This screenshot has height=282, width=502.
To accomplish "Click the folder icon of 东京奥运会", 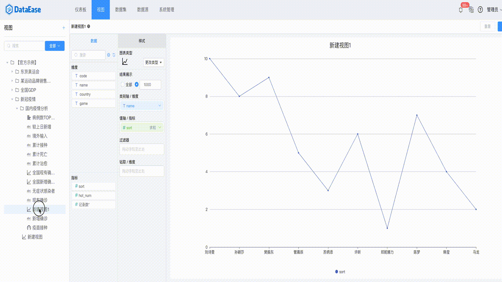I will point(17,72).
